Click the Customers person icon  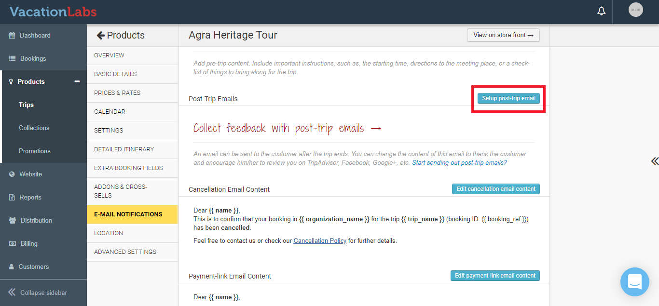pos(12,266)
